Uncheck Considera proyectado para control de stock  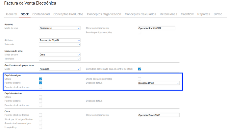139,69
